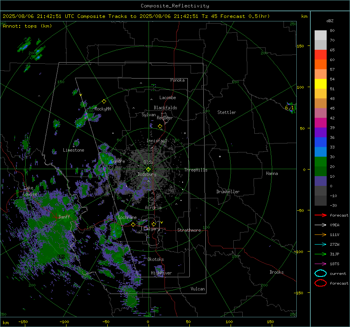This screenshot has width=350, height=327.
Task: Click the yellow diamond marker beside RockyMH
Action: click(104, 101)
